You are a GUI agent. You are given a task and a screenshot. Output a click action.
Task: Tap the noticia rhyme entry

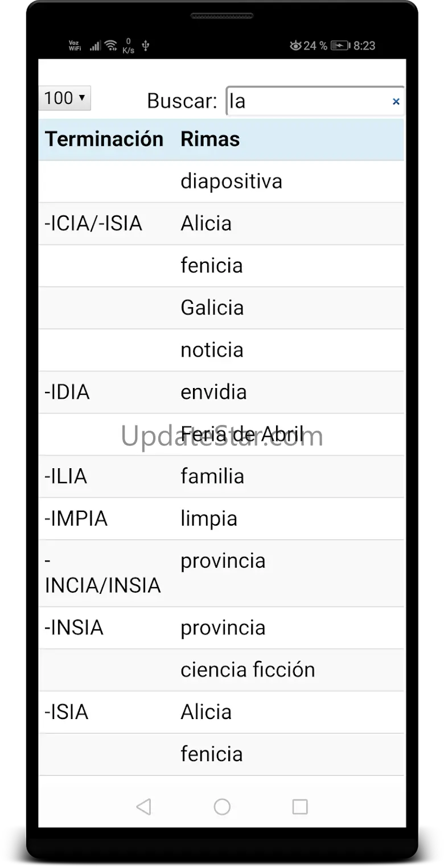(212, 350)
